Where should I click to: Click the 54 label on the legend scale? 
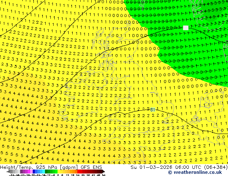point(104,175)
